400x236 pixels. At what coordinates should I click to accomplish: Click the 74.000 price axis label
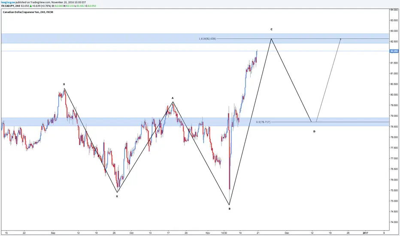[x=394, y=222]
